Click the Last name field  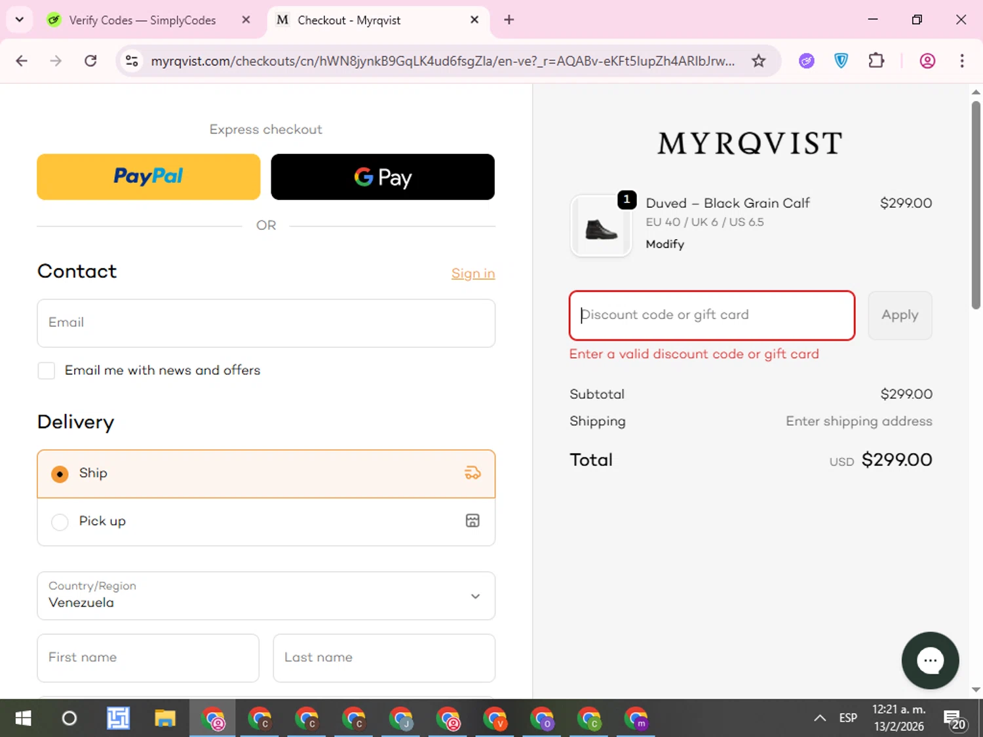pyautogui.click(x=384, y=658)
